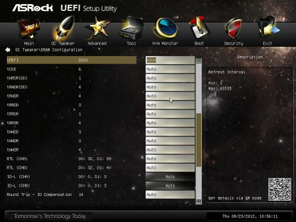The height and width of the screenshot is (222, 296).
Task: Open the Main tab icon
Action: click(29, 28)
